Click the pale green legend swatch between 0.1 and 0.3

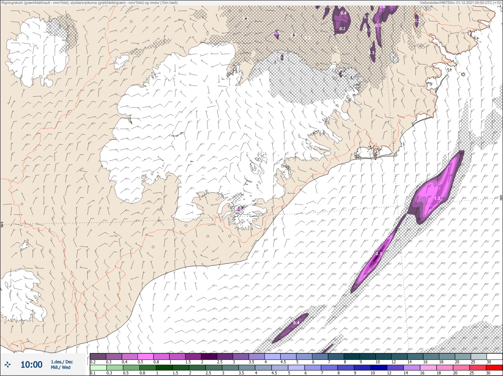98,368
